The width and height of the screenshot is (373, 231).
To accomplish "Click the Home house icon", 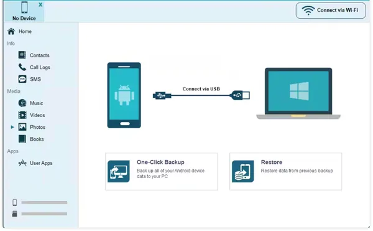I will click(11, 31).
